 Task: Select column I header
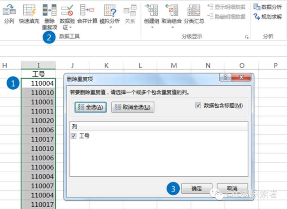click(x=38, y=65)
